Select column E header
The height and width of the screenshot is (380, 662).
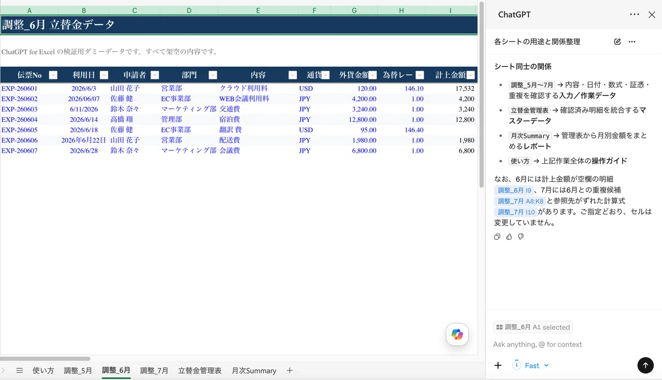(x=258, y=10)
